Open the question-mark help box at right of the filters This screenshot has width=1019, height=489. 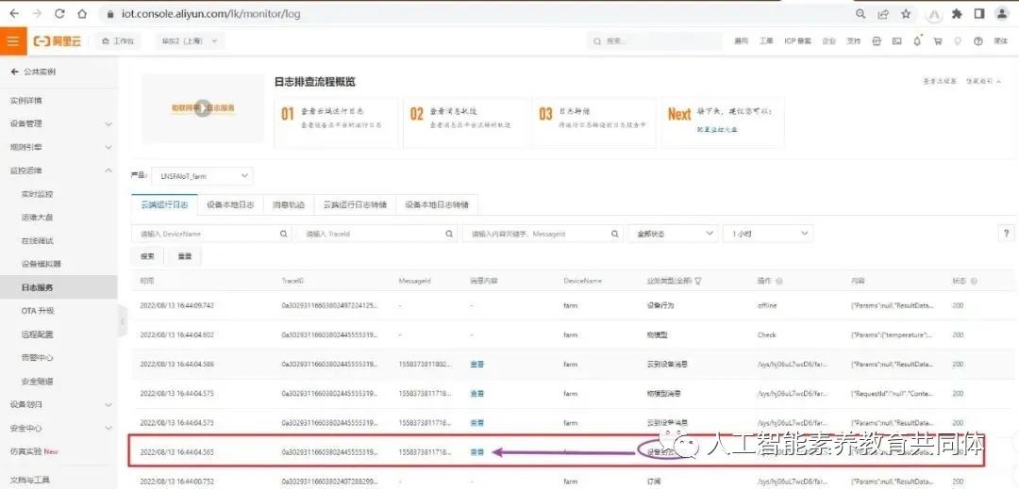click(1006, 234)
